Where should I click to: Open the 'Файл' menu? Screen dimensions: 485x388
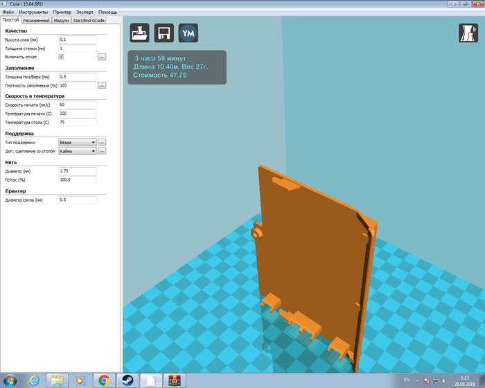click(x=8, y=12)
